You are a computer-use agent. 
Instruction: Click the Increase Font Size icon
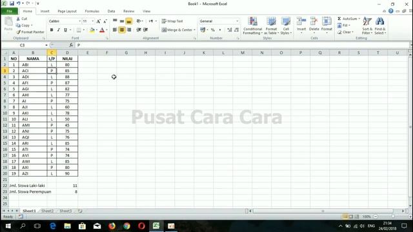[x=98, y=21]
